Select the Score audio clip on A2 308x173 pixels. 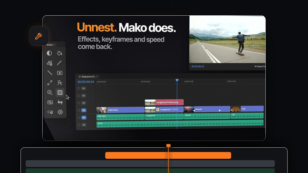(x=180, y=124)
